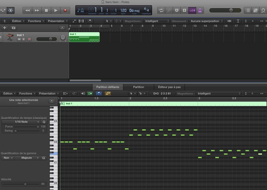Open Tracks area Édition menu
267x190 pixels.
18,21
